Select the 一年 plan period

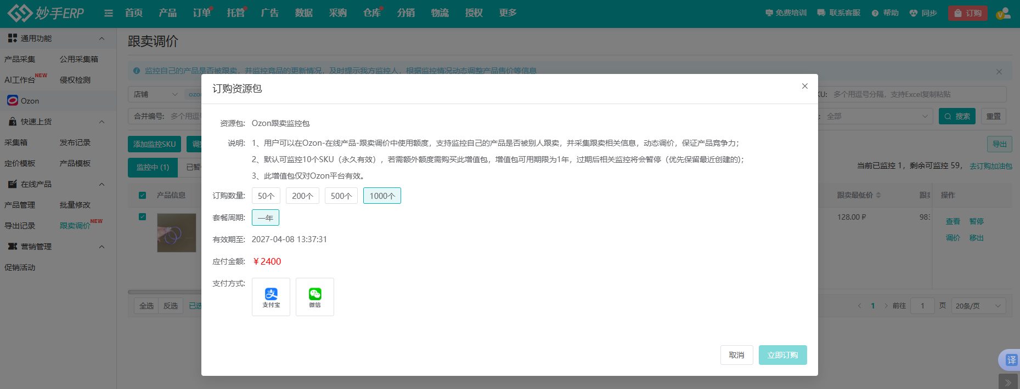point(266,218)
